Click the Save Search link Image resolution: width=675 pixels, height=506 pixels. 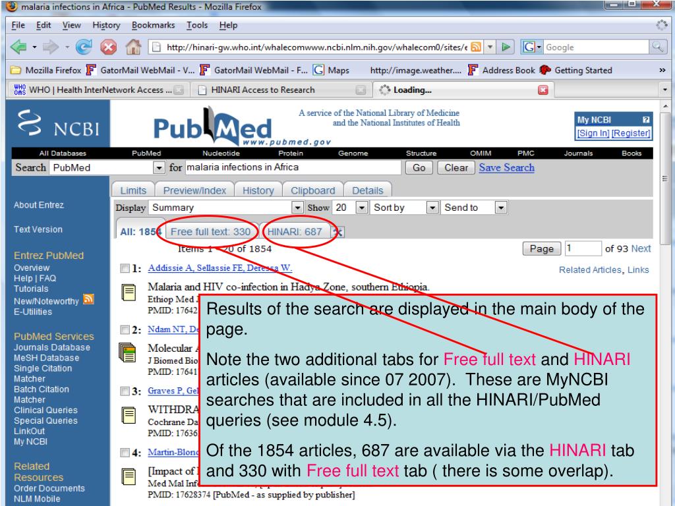(507, 168)
